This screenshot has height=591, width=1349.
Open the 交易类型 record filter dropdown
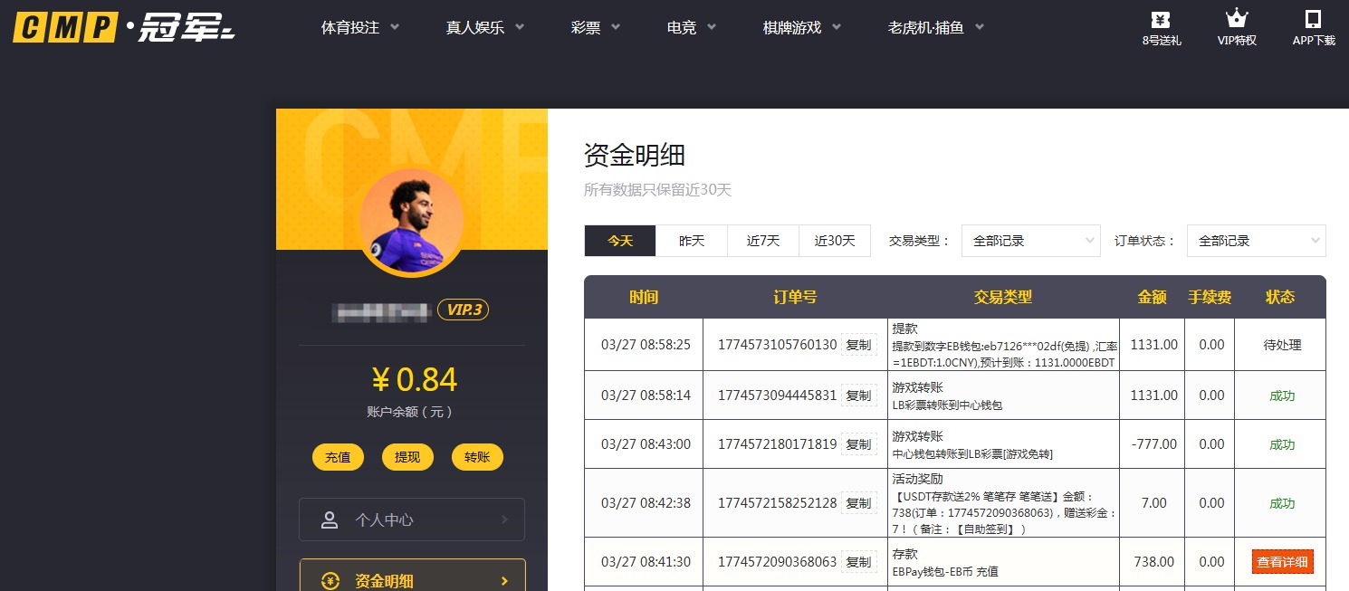(x=1030, y=241)
